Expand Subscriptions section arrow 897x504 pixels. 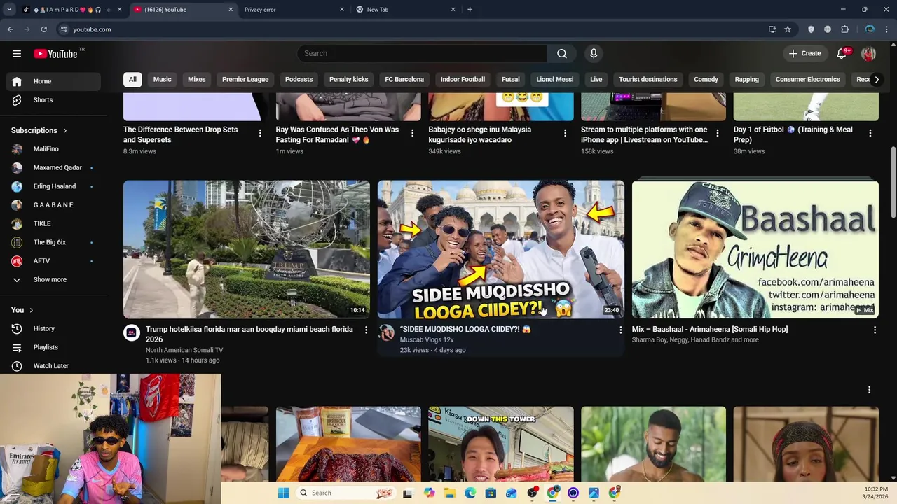click(x=65, y=130)
